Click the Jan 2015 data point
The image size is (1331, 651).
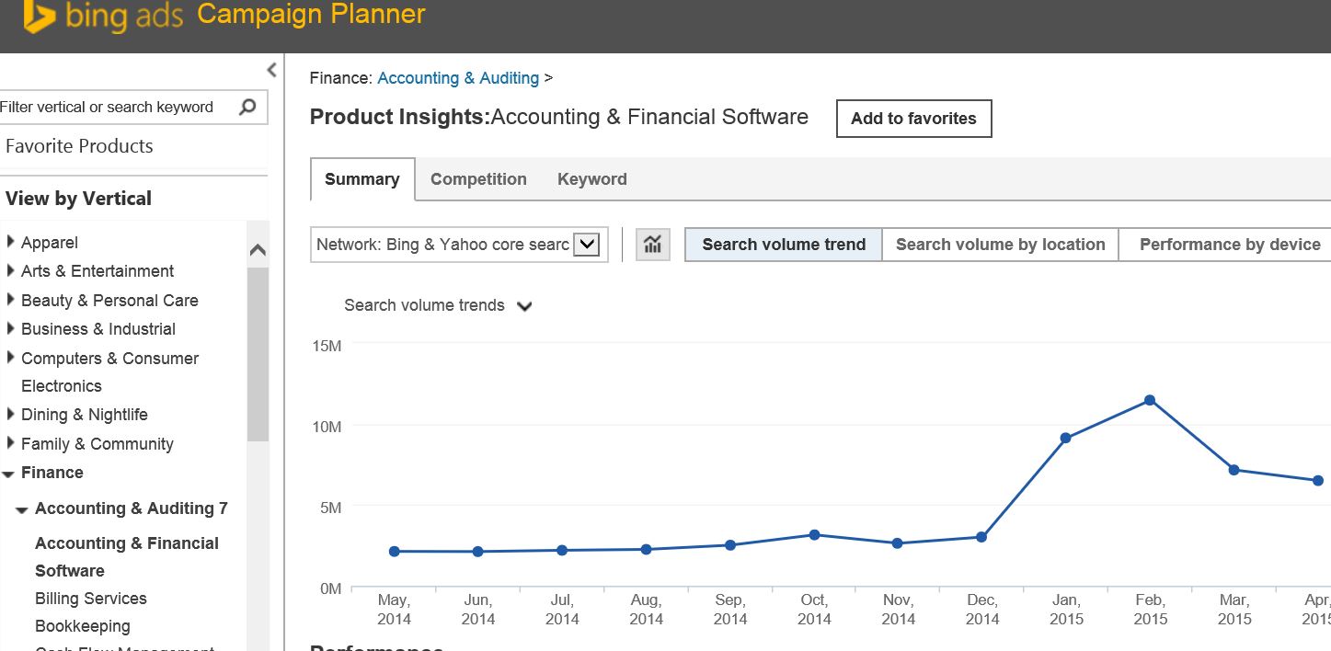[x=1066, y=439]
